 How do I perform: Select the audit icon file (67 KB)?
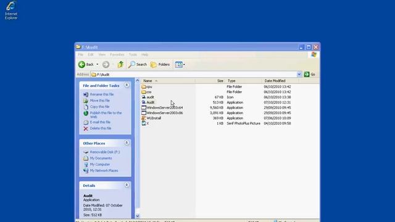[144, 97]
